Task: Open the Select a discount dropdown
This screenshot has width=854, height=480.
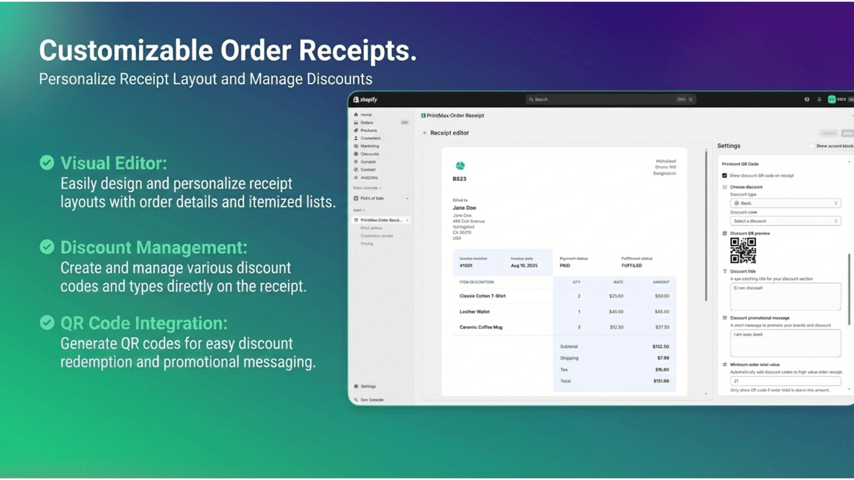Action: tap(785, 220)
